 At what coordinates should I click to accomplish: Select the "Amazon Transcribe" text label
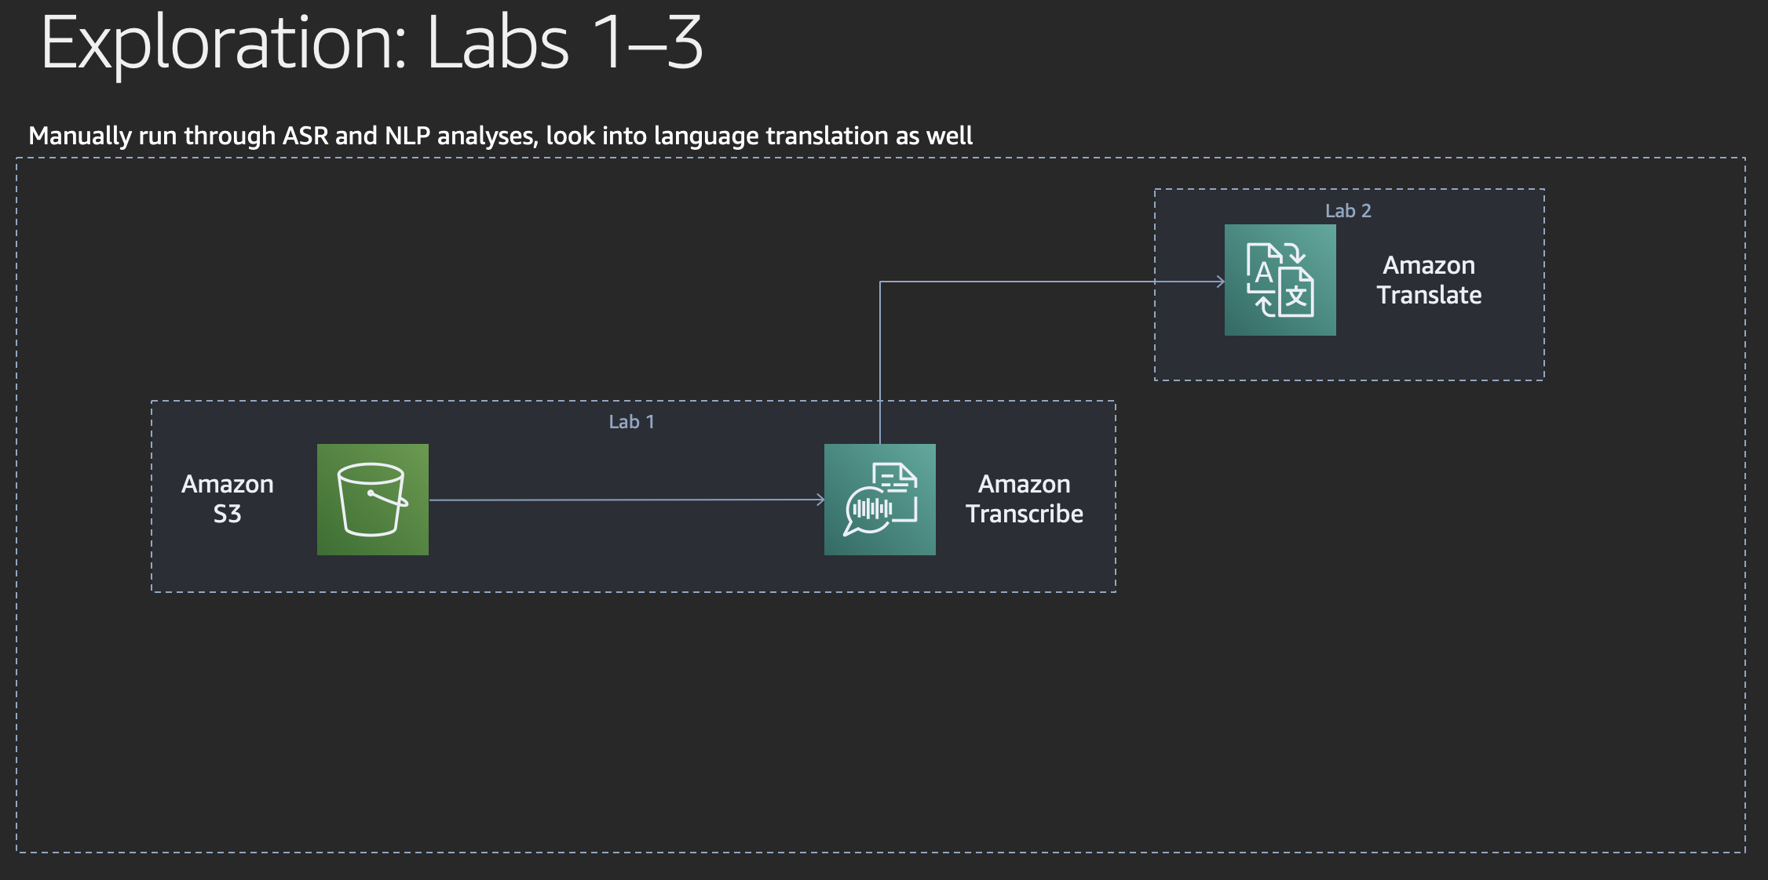[1024, 499]
